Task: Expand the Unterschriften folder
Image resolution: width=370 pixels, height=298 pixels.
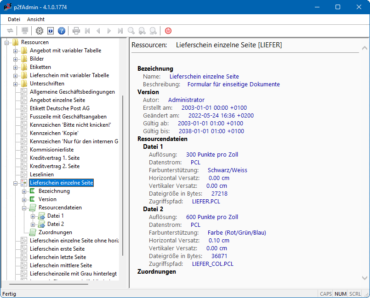Action: tap(16, 84)
